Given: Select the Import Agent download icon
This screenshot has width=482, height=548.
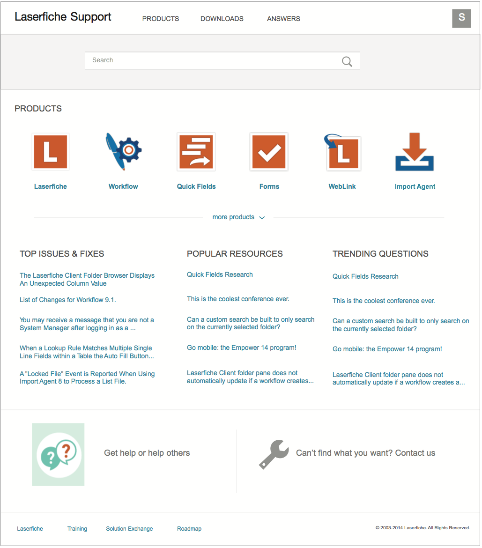Looking at the screenshot, I should (415, 152).
